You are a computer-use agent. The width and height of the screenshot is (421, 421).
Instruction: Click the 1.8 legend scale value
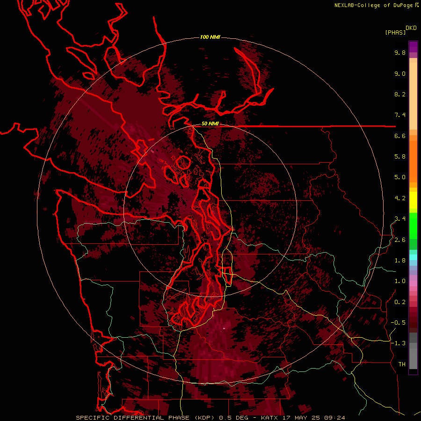click(x=400, y=261)
